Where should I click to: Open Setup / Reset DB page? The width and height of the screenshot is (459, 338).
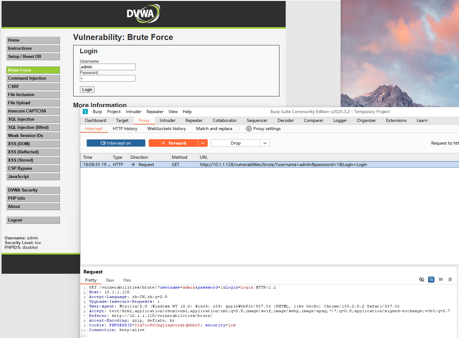pos(33,56)
